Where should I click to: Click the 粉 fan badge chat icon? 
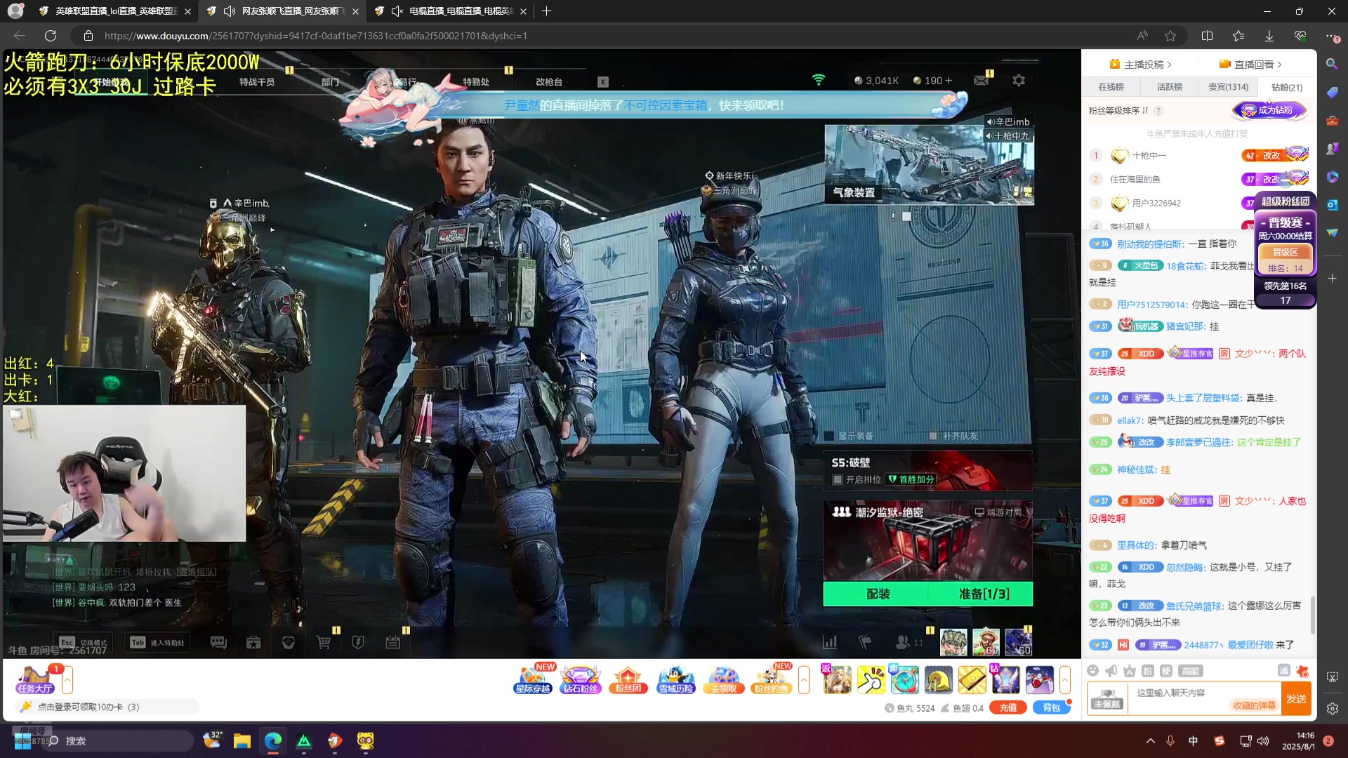point(1148,670)
